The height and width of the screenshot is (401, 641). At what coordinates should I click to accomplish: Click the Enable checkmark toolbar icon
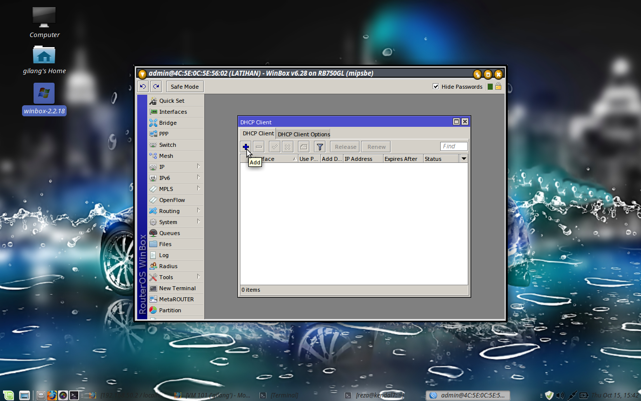click(274, 147)
